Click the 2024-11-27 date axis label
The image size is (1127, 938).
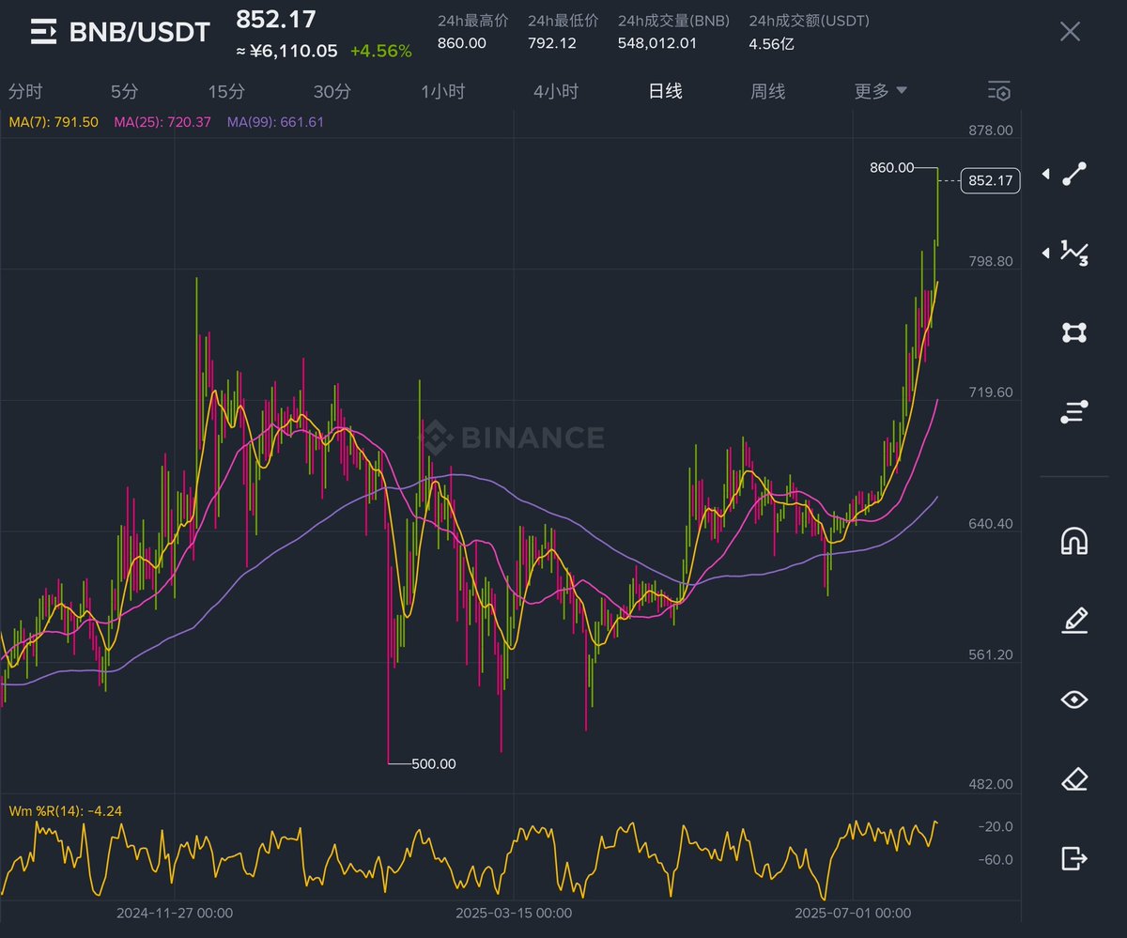click(175, 913)
